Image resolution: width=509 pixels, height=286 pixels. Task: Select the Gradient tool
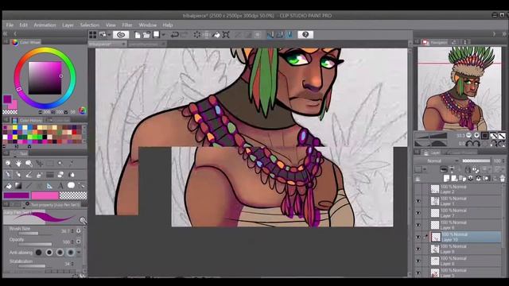[x=18, y=185]
